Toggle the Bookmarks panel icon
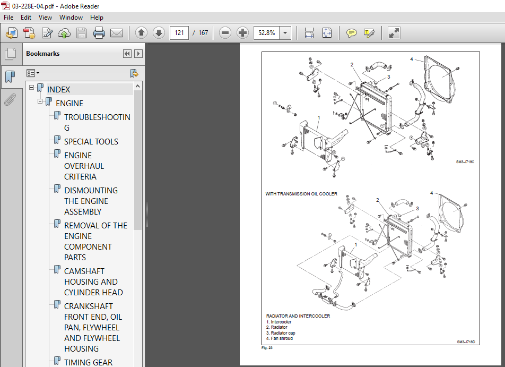 [x=10, y=76]
